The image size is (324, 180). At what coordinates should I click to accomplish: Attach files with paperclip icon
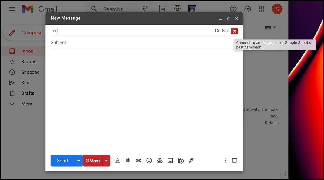[x=128, y=161]
